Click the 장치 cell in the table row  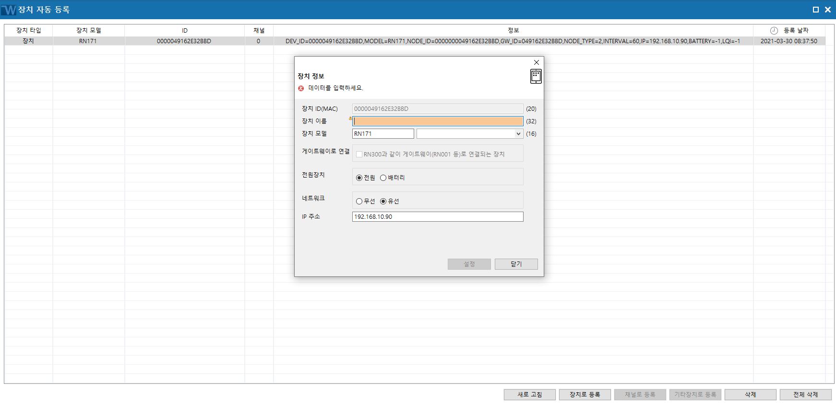28,41
